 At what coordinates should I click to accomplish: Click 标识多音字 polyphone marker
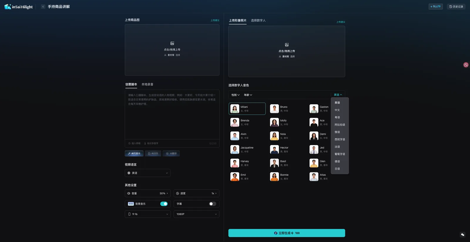[x=151, y=143]
